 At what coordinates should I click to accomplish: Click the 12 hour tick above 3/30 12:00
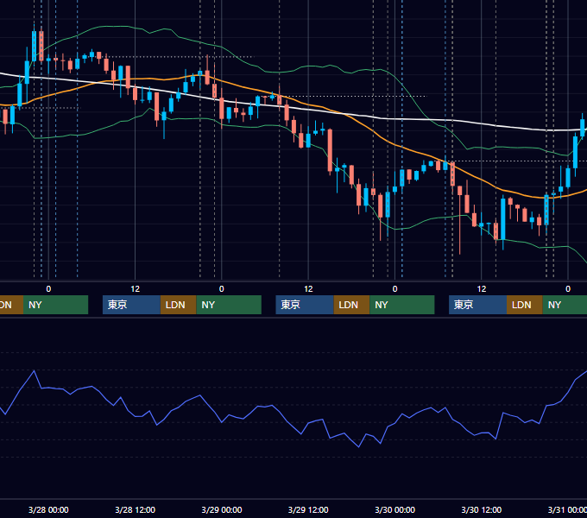click(482, 289)
